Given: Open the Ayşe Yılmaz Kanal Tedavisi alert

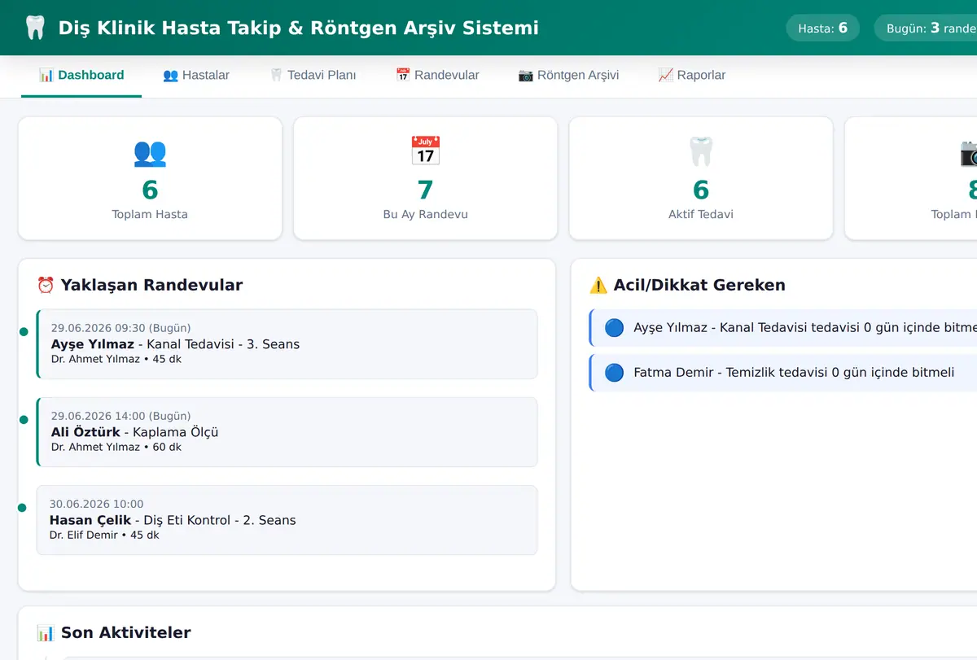Looking at the screenshot, I should tap(783, 328).
